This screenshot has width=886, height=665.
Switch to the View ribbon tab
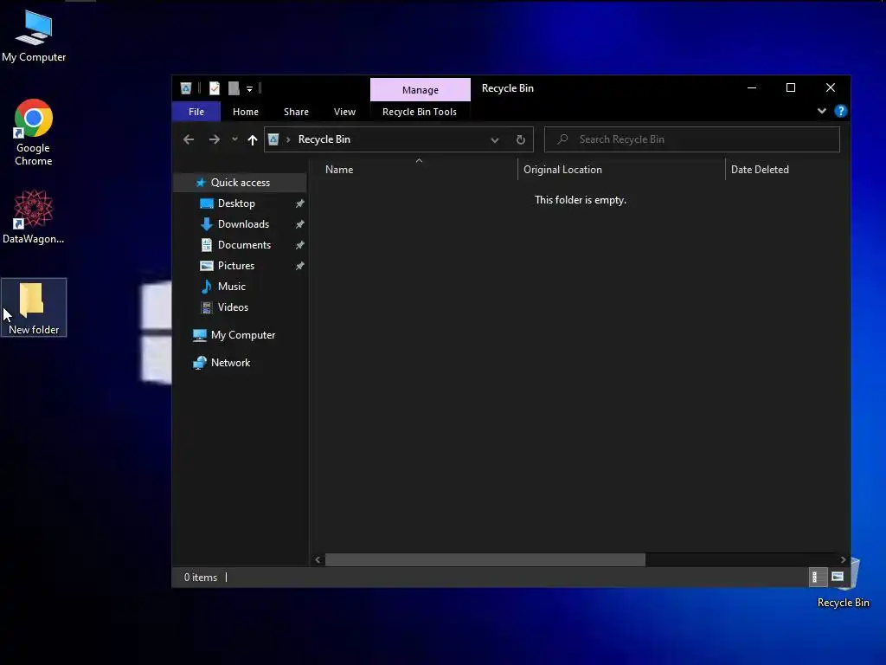tap(344, 112)
